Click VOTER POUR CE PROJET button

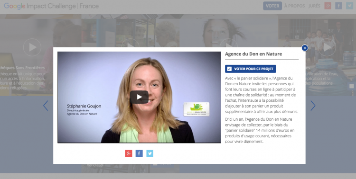pos(251,69)
